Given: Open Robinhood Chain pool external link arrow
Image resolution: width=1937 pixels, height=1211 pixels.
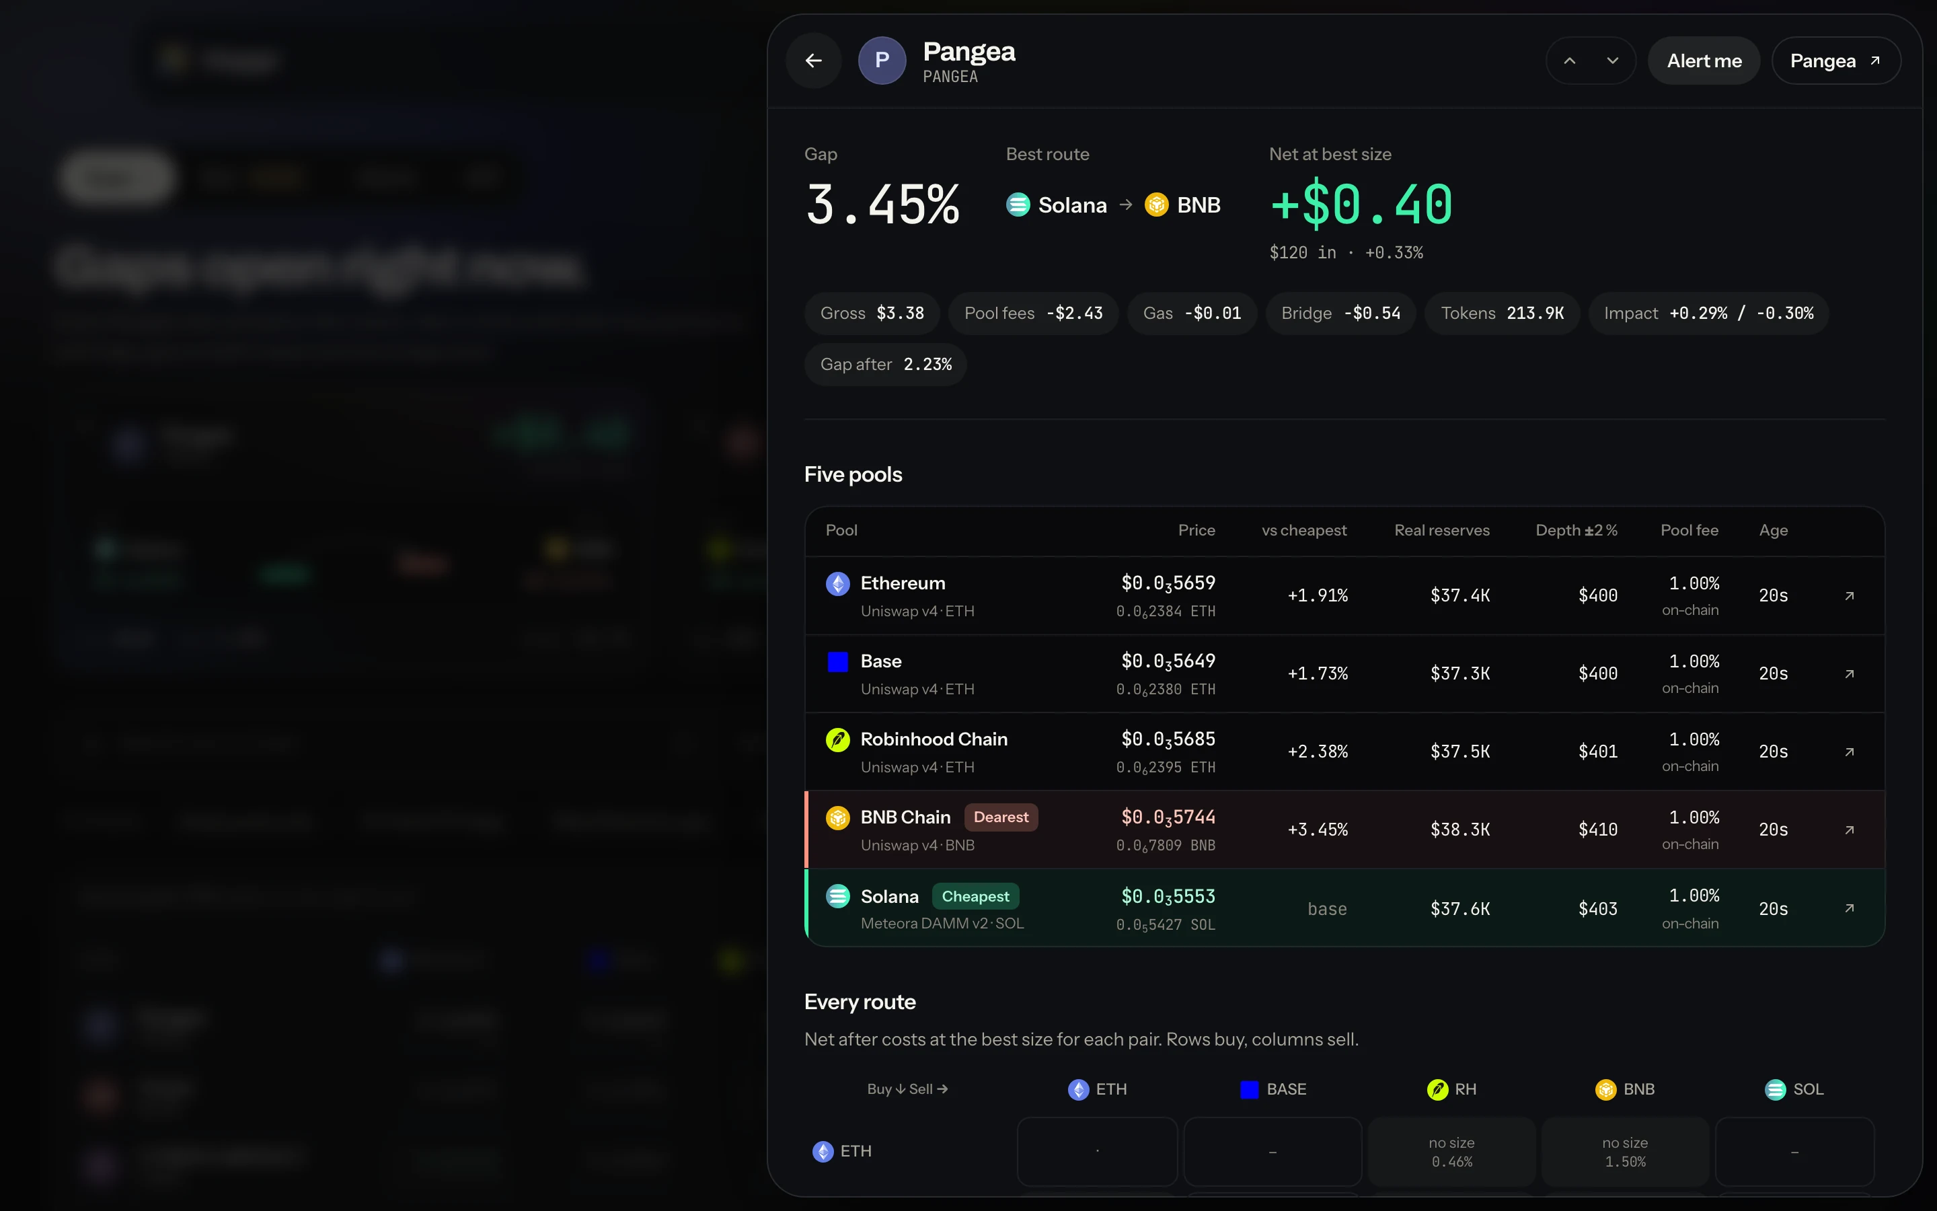Looking at the screenshot, I should click(1849, 752).
